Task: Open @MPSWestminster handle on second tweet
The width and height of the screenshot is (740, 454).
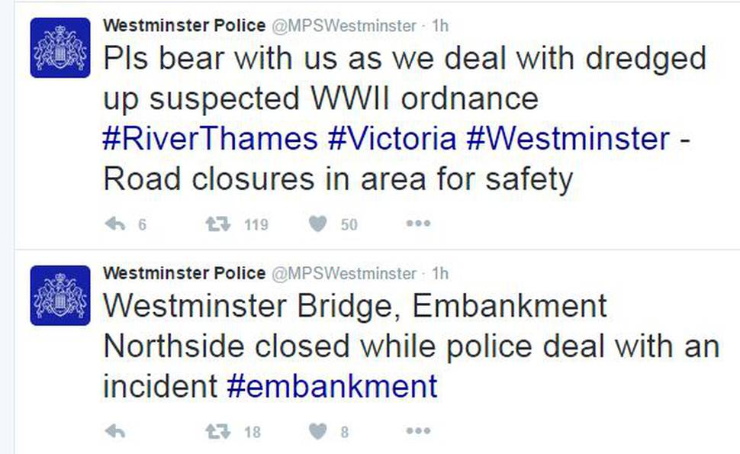Action: pos(343,274)
